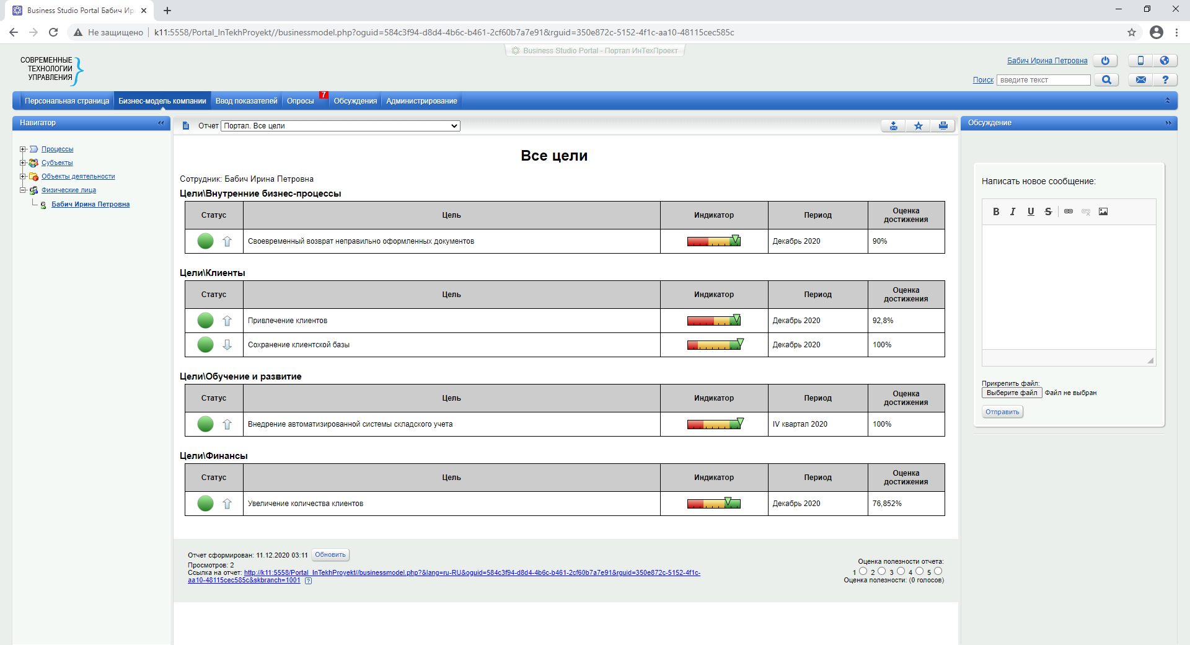
Task: Rate report usefulness as 1
Action: pos(863,571)
